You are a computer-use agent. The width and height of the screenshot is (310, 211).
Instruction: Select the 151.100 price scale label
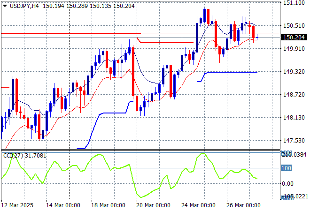point(294,3)
